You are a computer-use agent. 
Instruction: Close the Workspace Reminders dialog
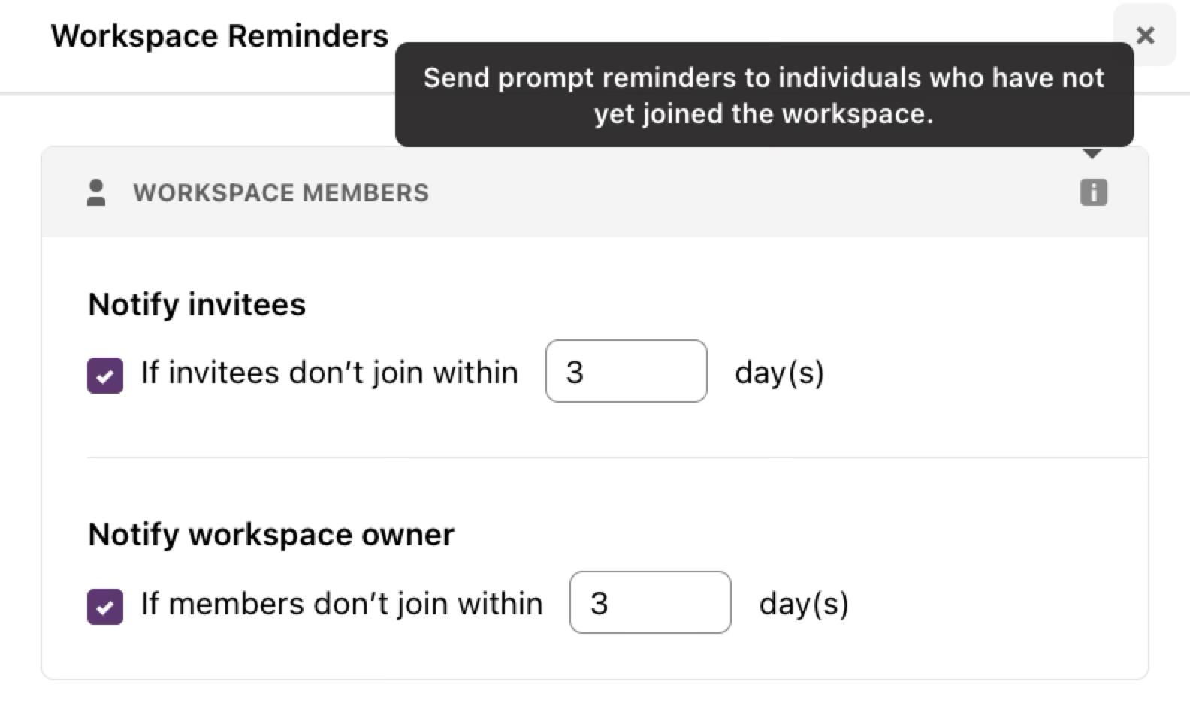[1145, 35]
